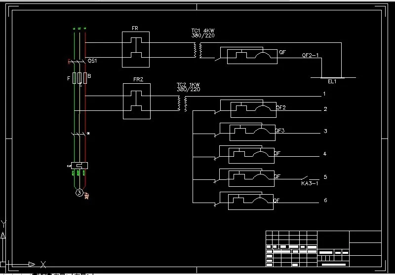The height and width of the screenshot is (275, 395).
Task: Click the 'QF2' breaker label
Action: point(281,107)
